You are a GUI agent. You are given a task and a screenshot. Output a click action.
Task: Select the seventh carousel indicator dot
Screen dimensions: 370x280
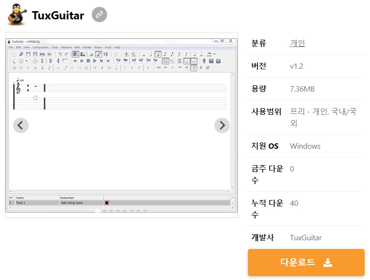coord(139,211)
